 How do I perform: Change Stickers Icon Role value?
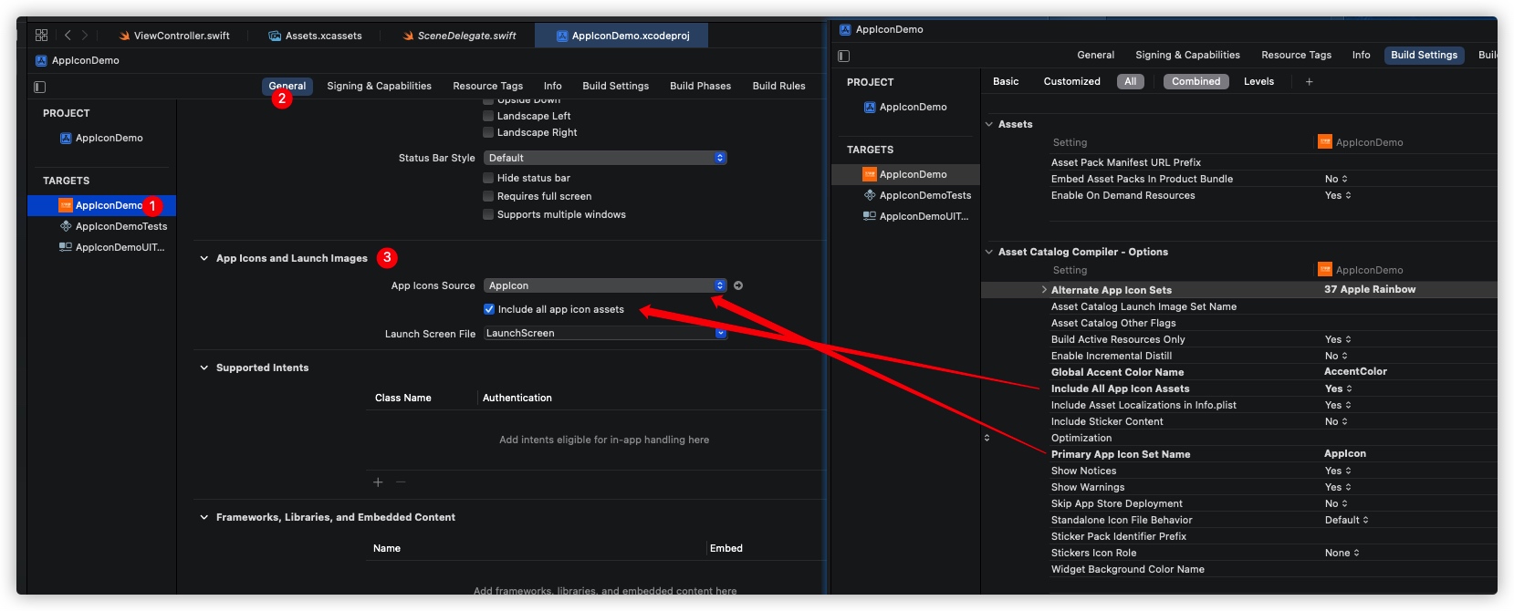tap(1342, 553)
